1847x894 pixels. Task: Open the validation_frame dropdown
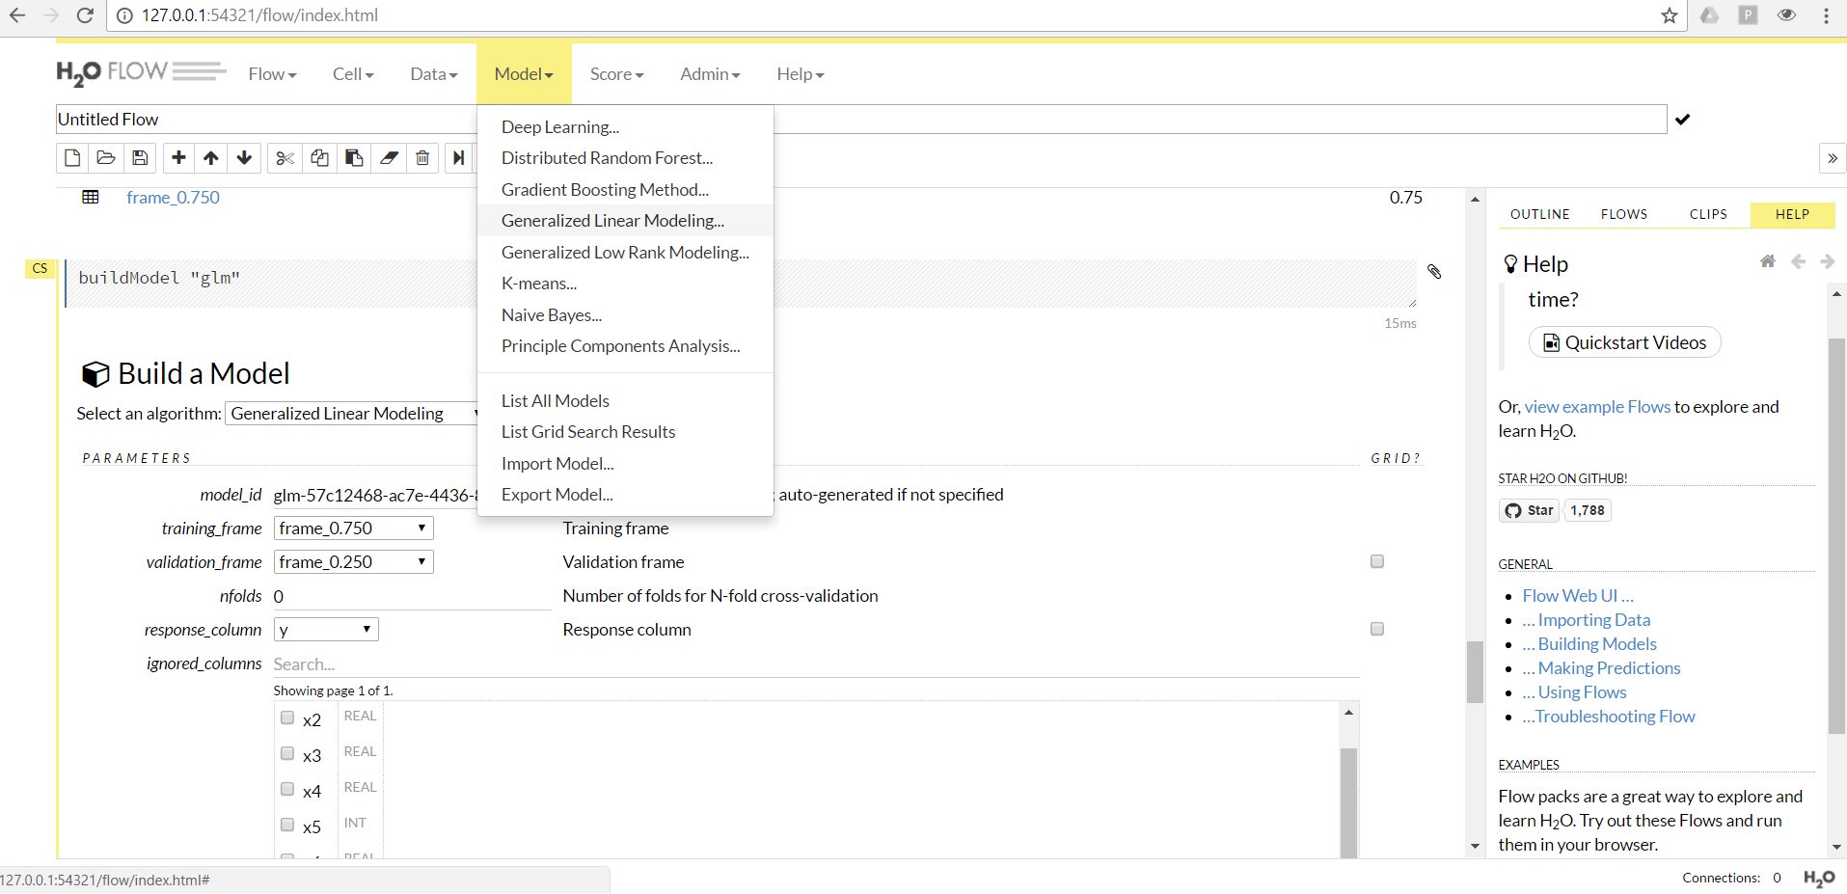point(353,562)
